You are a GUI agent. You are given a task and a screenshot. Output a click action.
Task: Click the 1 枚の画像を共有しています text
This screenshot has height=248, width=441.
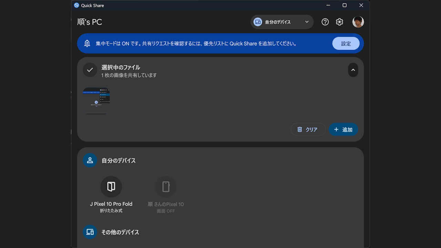click(129, 75)
